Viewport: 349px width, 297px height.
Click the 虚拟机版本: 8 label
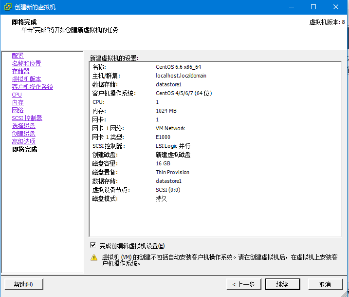click(x=327, y=22)
